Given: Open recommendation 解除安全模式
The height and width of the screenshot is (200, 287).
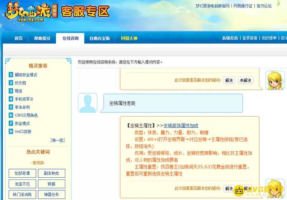Looking at the screenshot, I should [26, 75].
